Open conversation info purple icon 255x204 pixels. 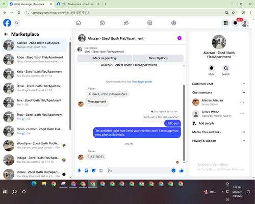[x=180, y=38]
